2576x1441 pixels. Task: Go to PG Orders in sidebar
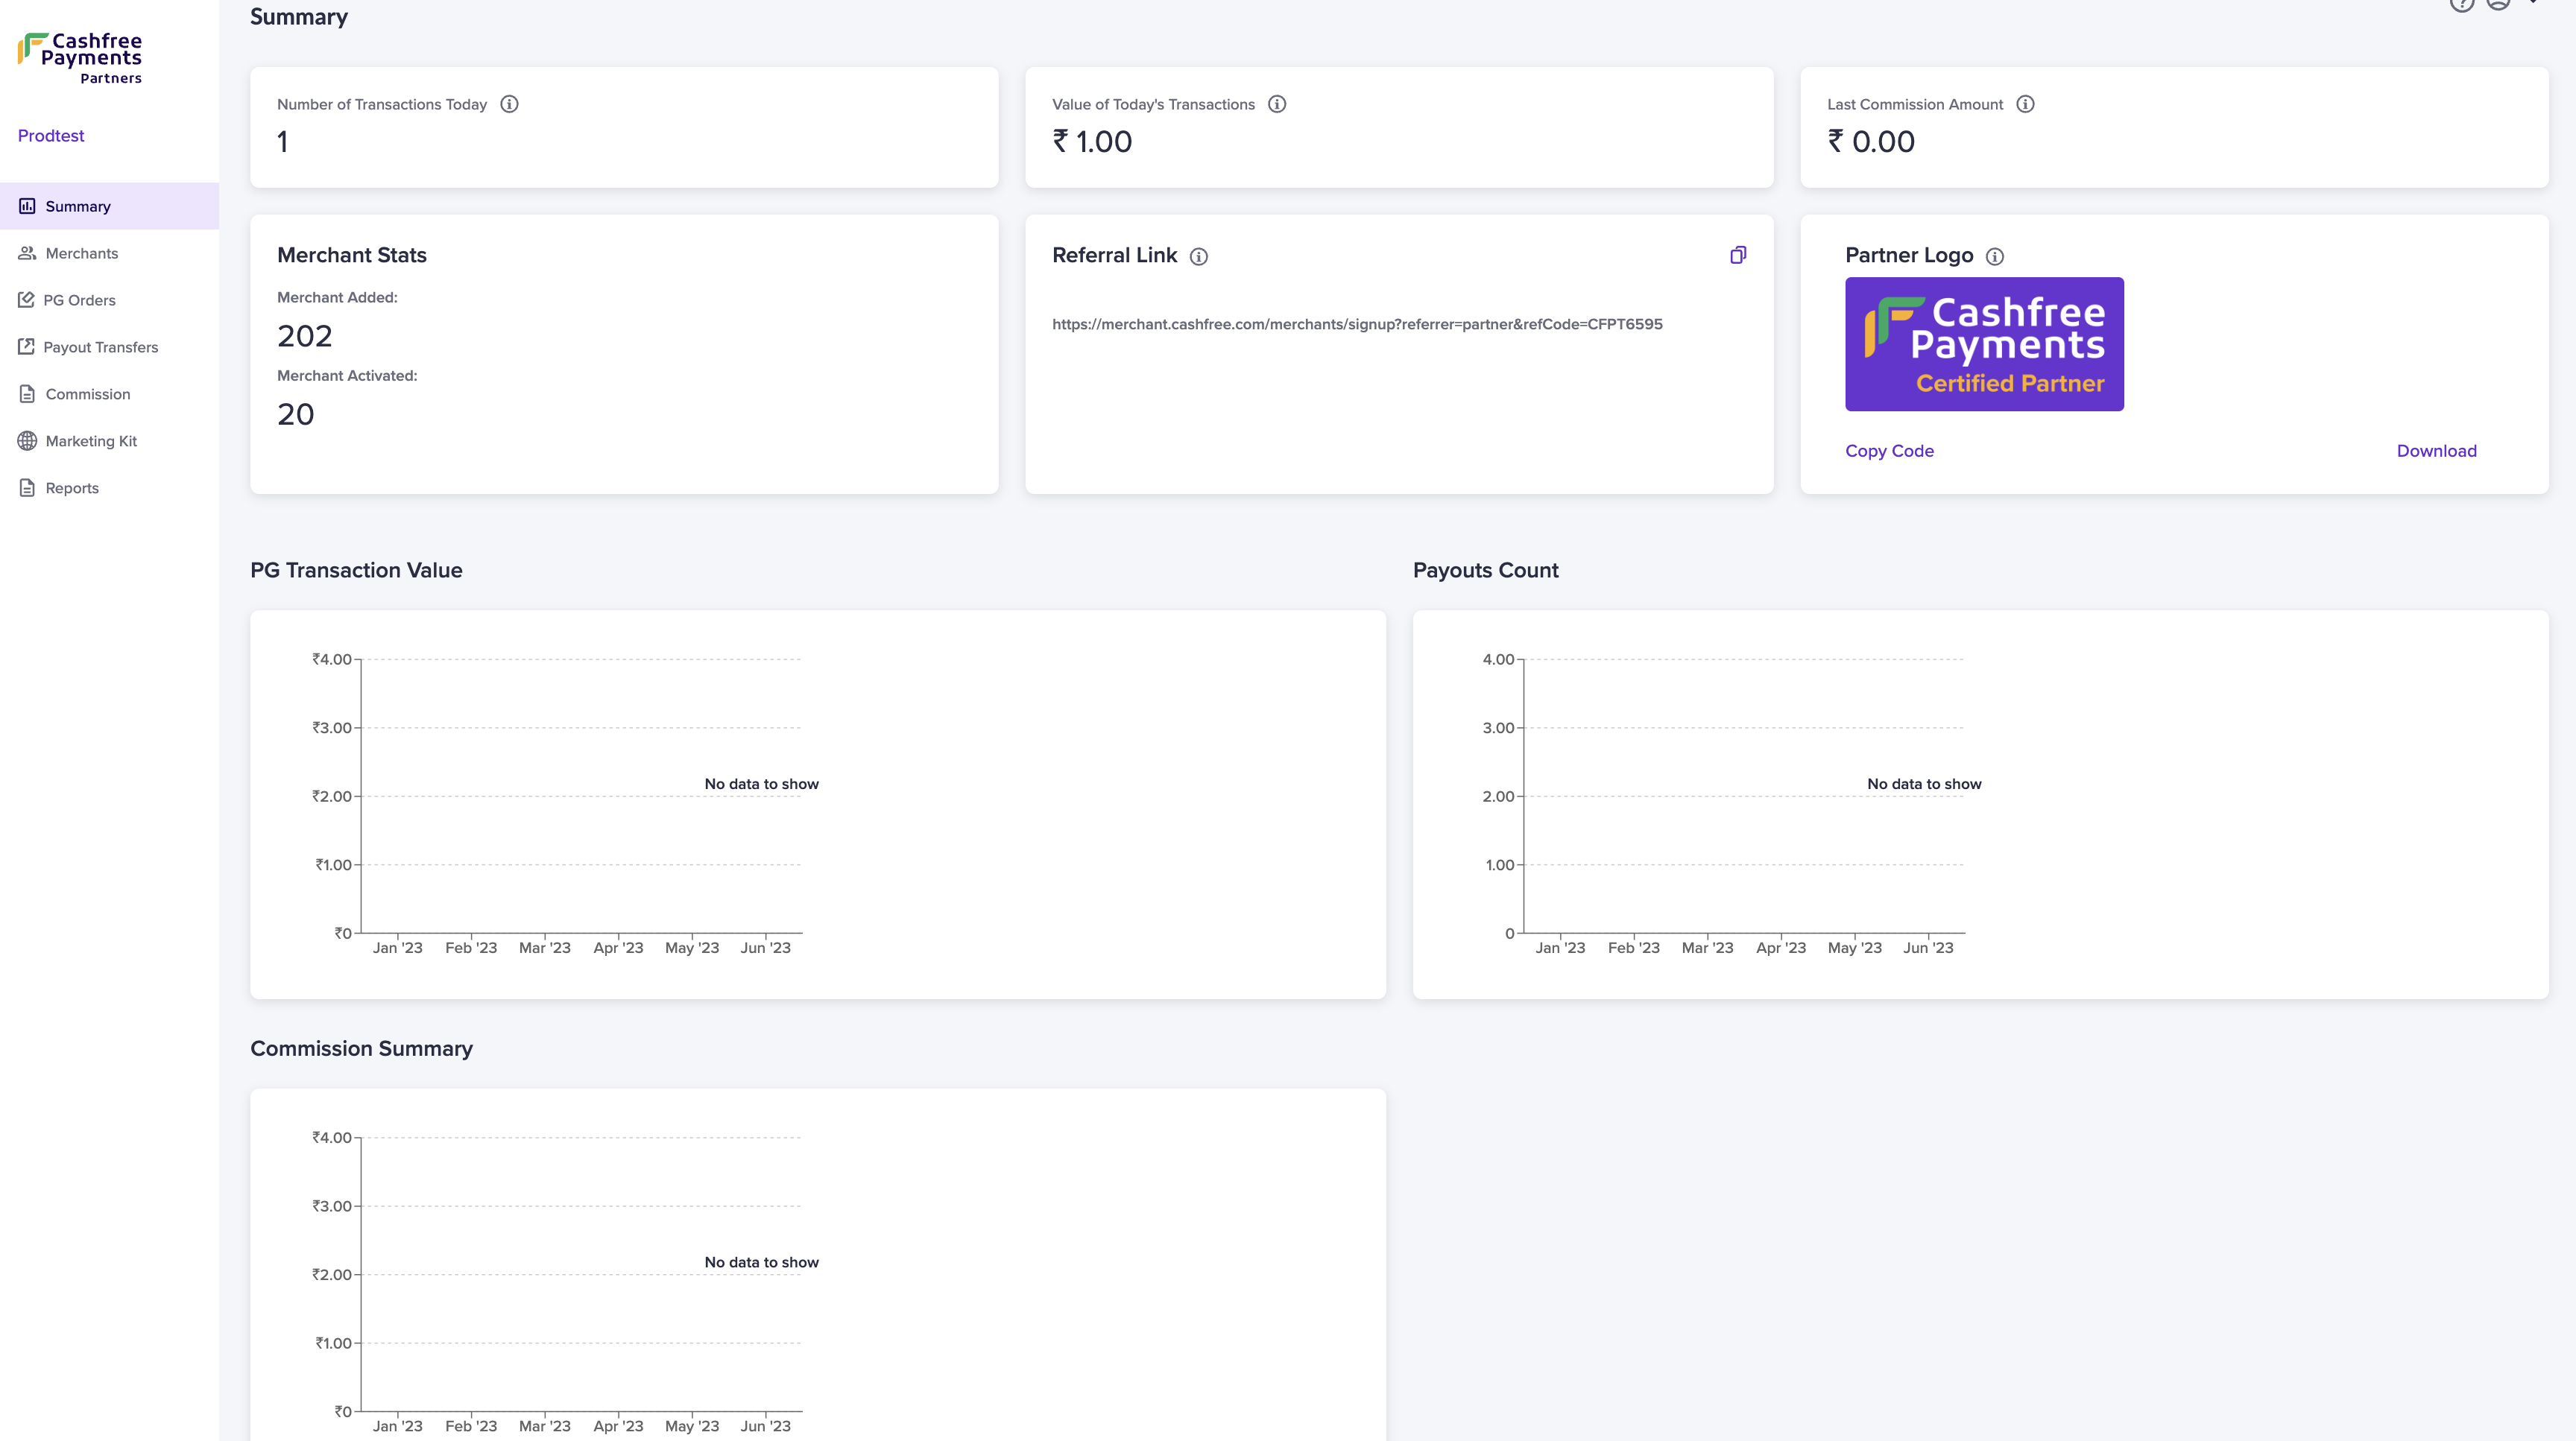click(x=79, y=301)
